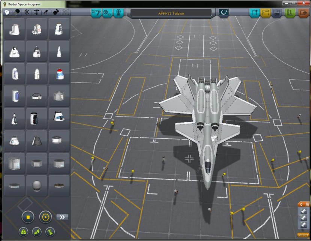Launch the craft with green button
The height and width of the screenshot is (241, 311).
pos(290,13)
